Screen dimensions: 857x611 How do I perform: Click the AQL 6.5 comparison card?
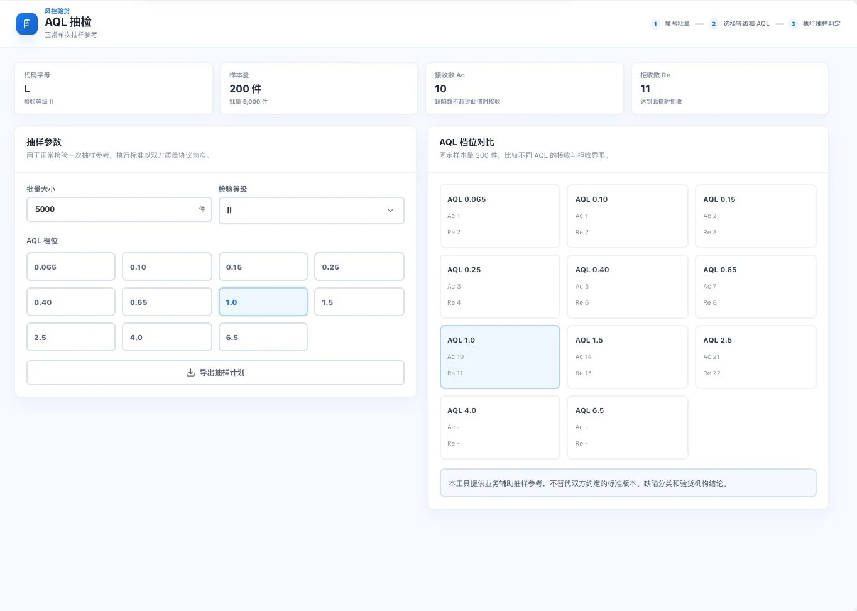pyautogui.click(x=628, y=427)
